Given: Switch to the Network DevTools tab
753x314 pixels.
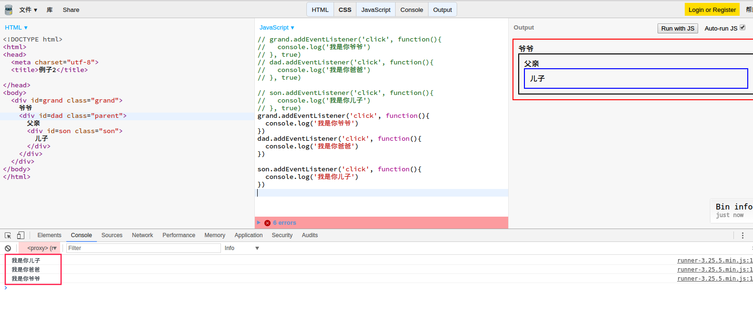Looking at the screenshot, I should [x=143, y=235].
